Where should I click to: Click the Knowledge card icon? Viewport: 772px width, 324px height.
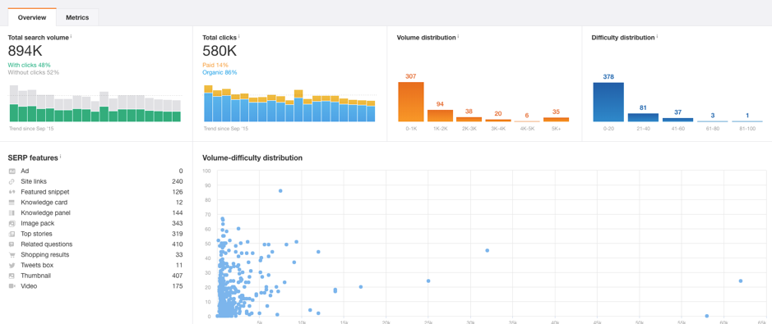(x=12, y=203)
